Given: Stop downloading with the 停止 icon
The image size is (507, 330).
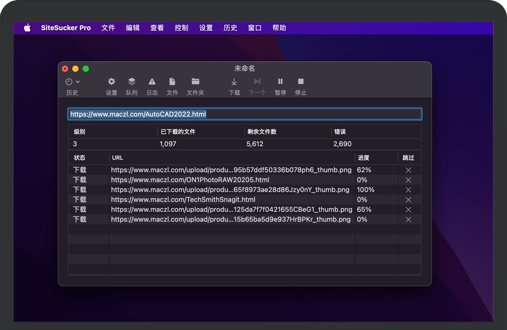Looking at the screenshot, I should tap(301, 82).
